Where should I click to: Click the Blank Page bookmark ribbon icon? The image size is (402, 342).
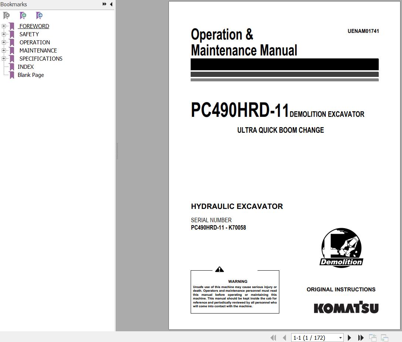[x=12, y=75]
